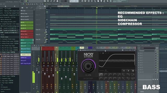The height and width of the screenshot is (93, 167).
Task: Choose the first curve shape in Kickstart bottom row
Action: pos(101,79)
